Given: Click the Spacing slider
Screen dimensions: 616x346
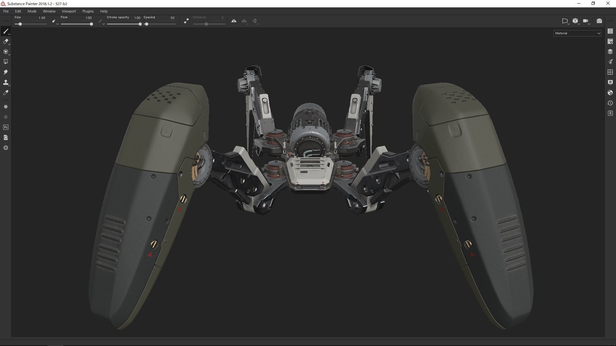Looking at the screenshot, I should (x=160, y=24).
